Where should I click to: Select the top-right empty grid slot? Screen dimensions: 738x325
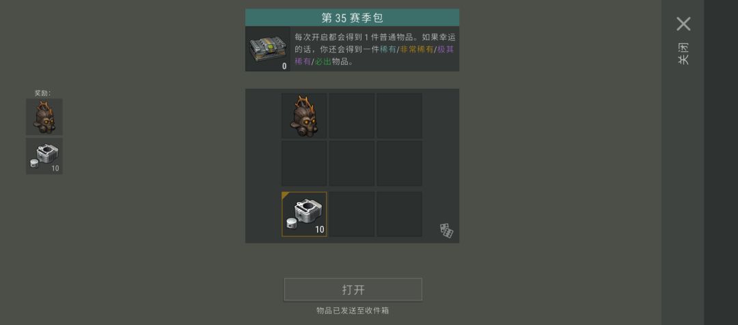point(399,115)
